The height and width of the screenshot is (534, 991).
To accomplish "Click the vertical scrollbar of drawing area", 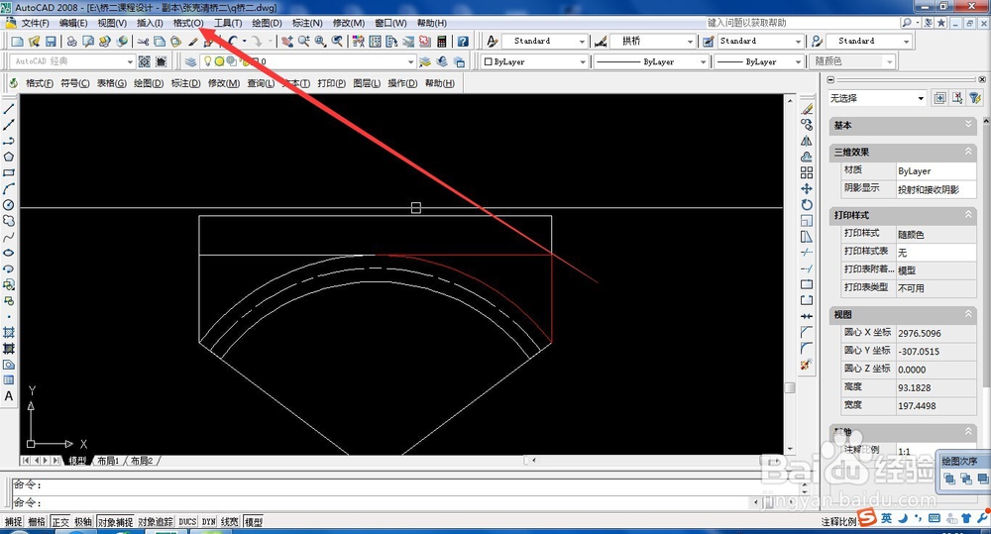I will click(790, 274).
